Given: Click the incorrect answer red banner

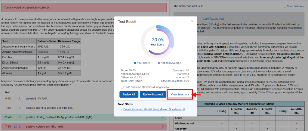Looking at the screenshot, I should pyautogui.click(x=84, y=7).
